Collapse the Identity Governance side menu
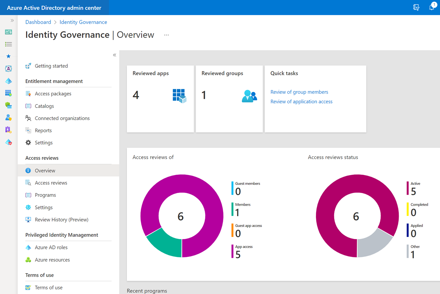 [x=115, y=55]
